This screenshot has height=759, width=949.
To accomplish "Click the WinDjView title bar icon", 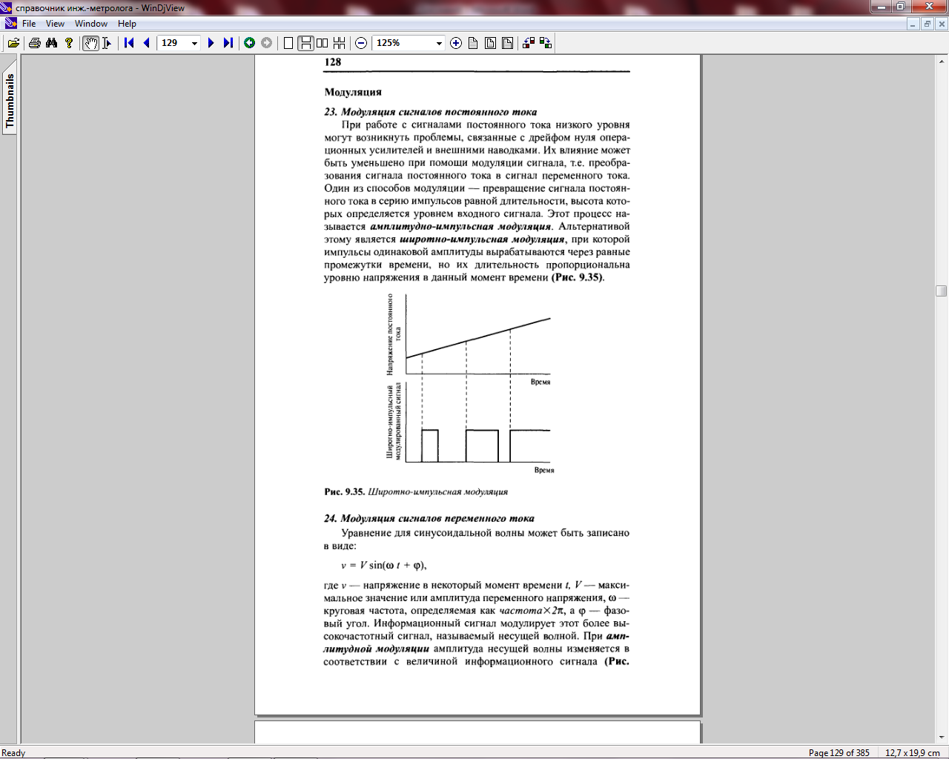I will (x=7, y=8).
